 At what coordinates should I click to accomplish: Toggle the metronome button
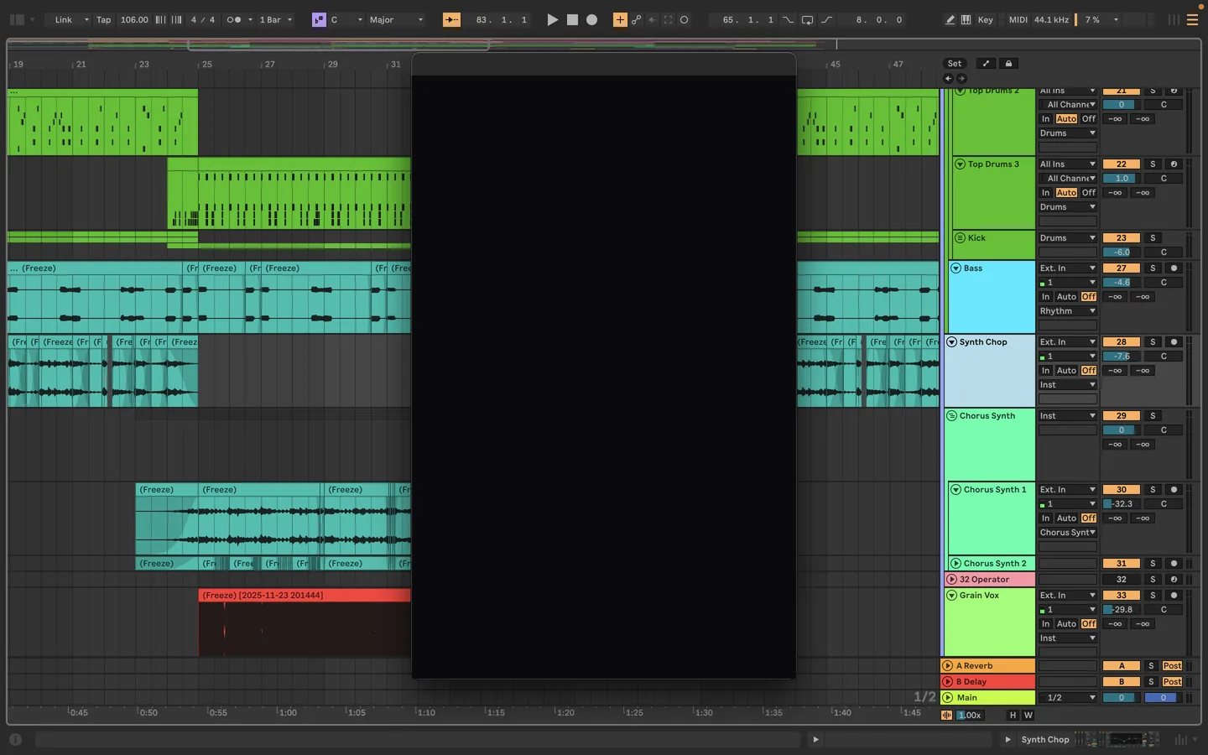point(234,19)
